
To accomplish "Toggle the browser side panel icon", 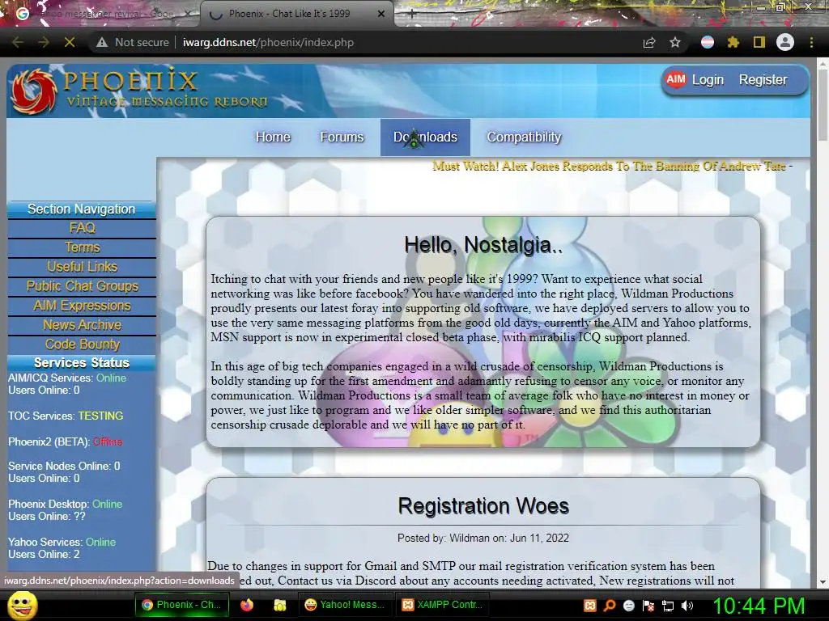I will tap(759, 42).
